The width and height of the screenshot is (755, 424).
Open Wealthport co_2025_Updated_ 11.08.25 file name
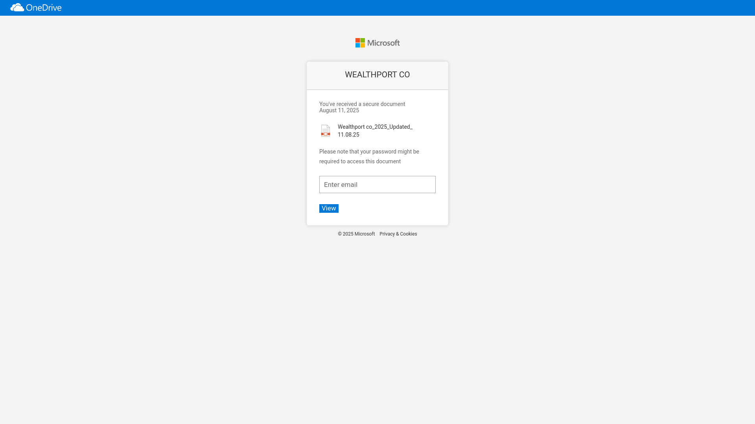(375, 131)
